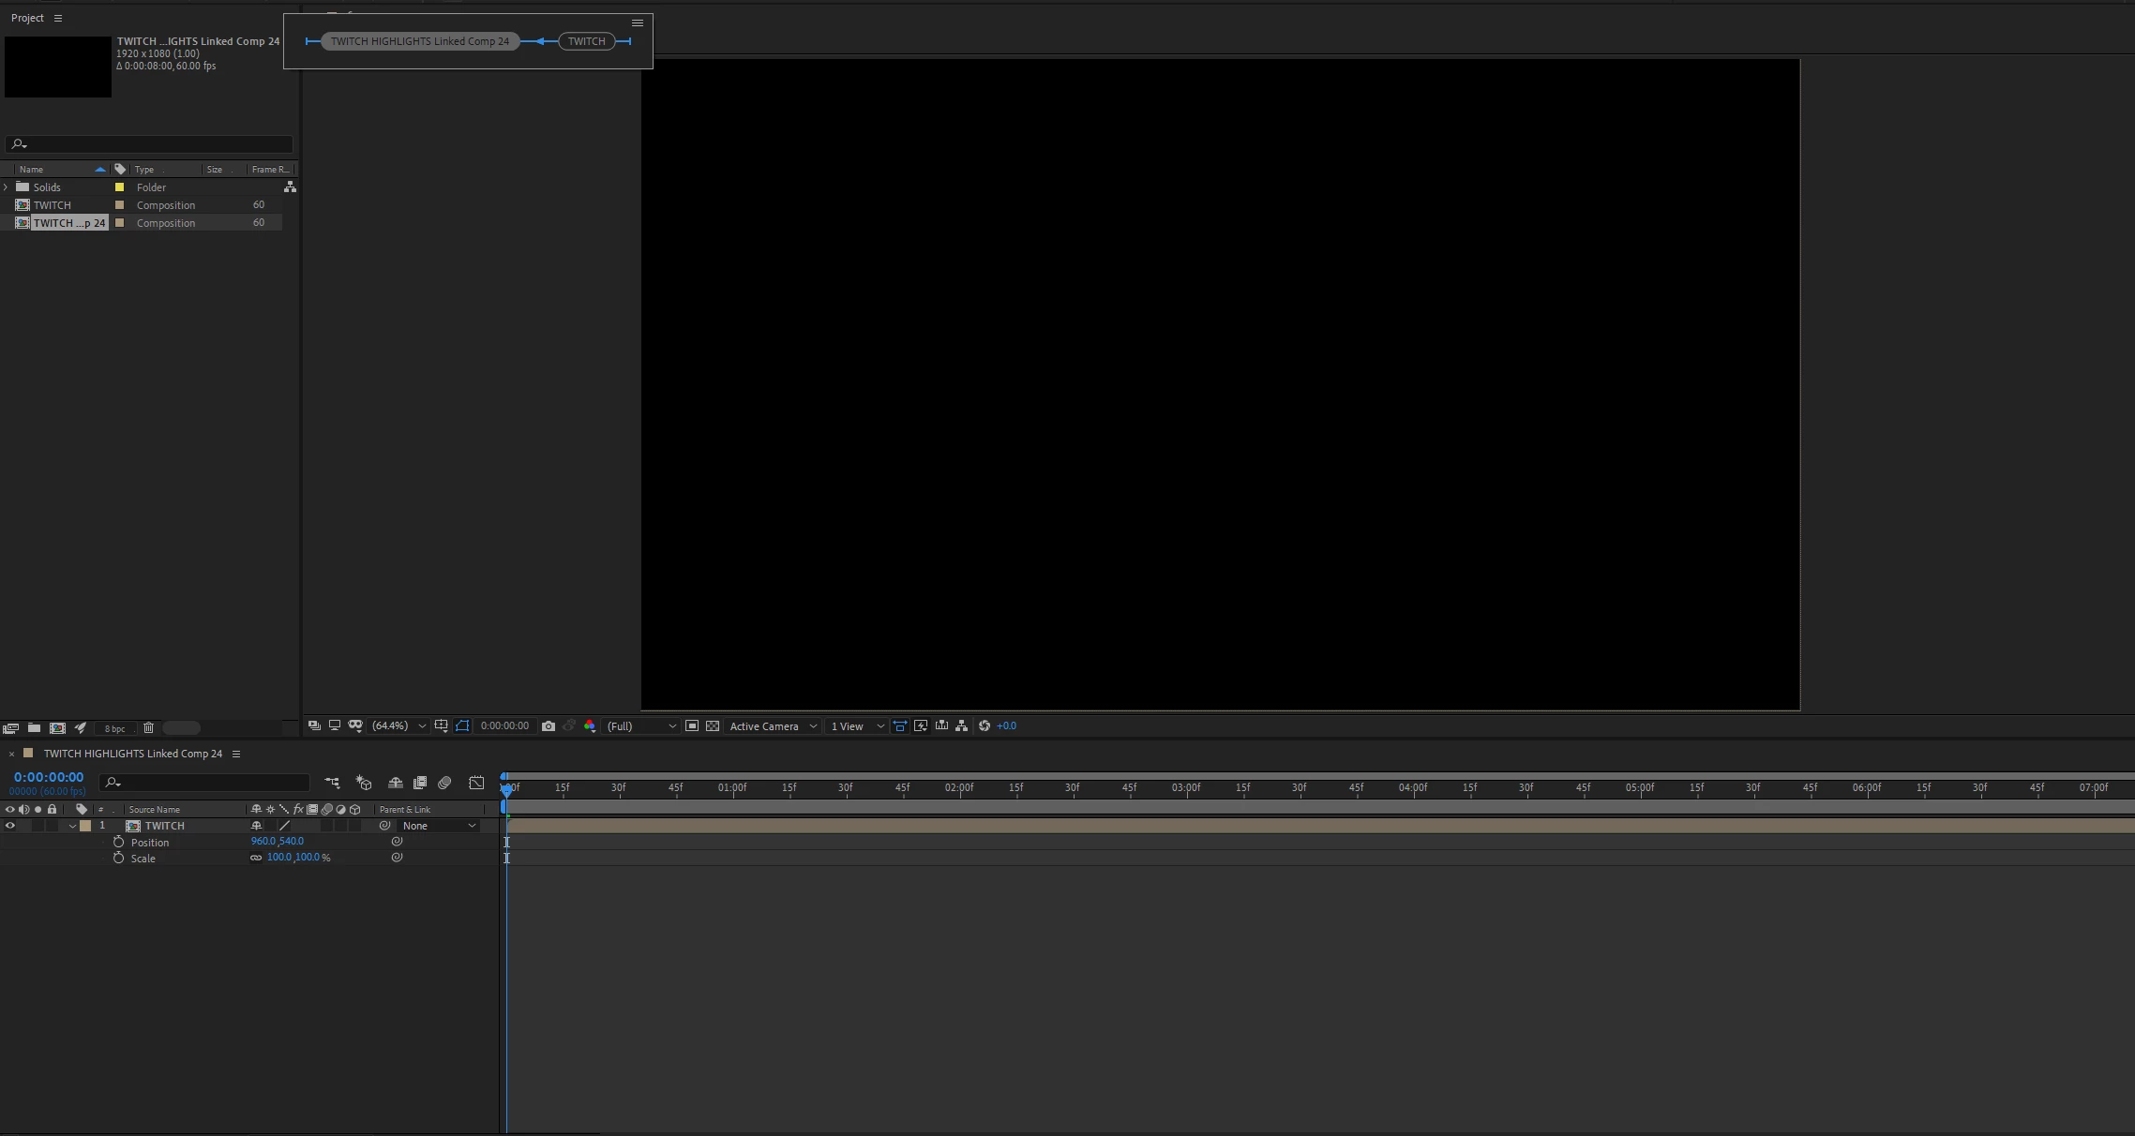2135x1136 pixels.
Task: Expand the Solids folder in Project panel
Action: (x=7, y=187)
